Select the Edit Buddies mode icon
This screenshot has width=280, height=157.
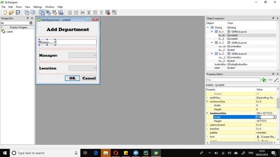click(x=54, y=13)
